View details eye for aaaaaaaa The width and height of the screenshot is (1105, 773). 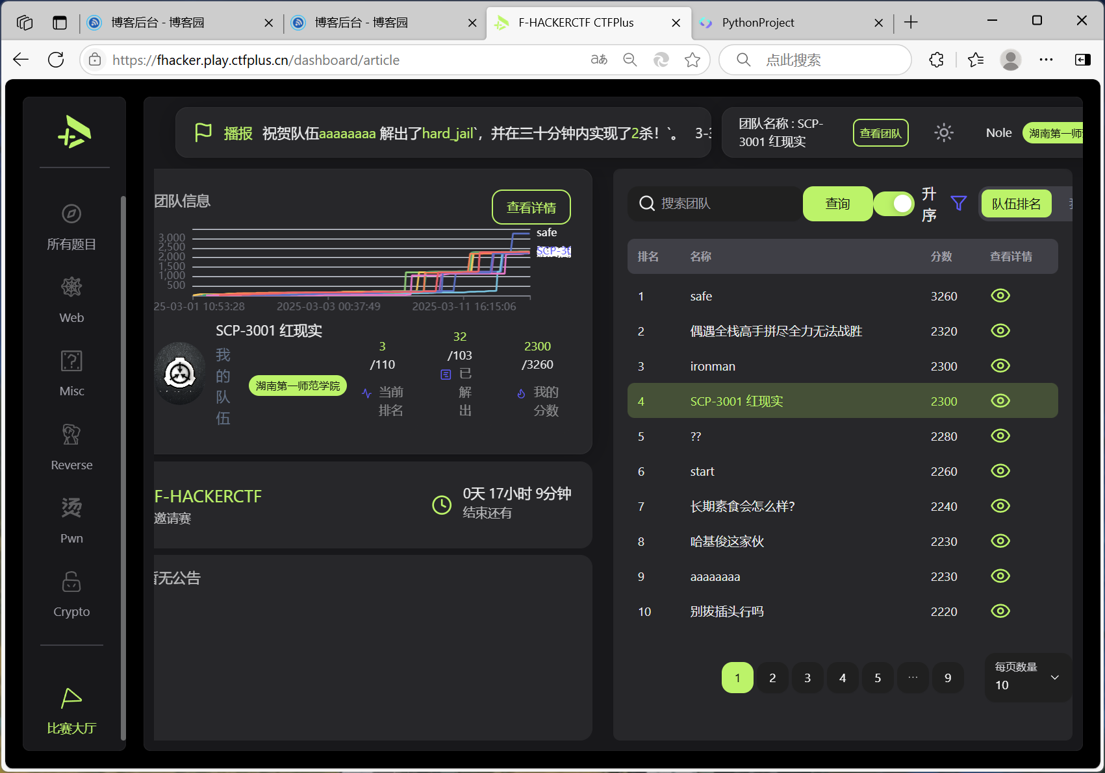pyautogui.click(x=1000, y=576)
